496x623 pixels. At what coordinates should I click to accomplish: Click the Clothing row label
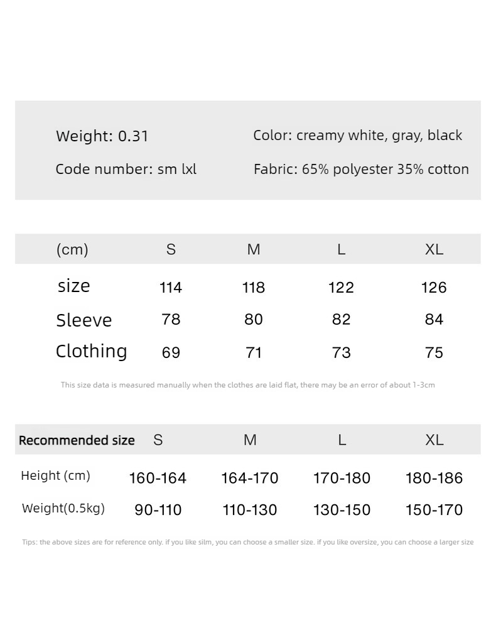(91, 351)
